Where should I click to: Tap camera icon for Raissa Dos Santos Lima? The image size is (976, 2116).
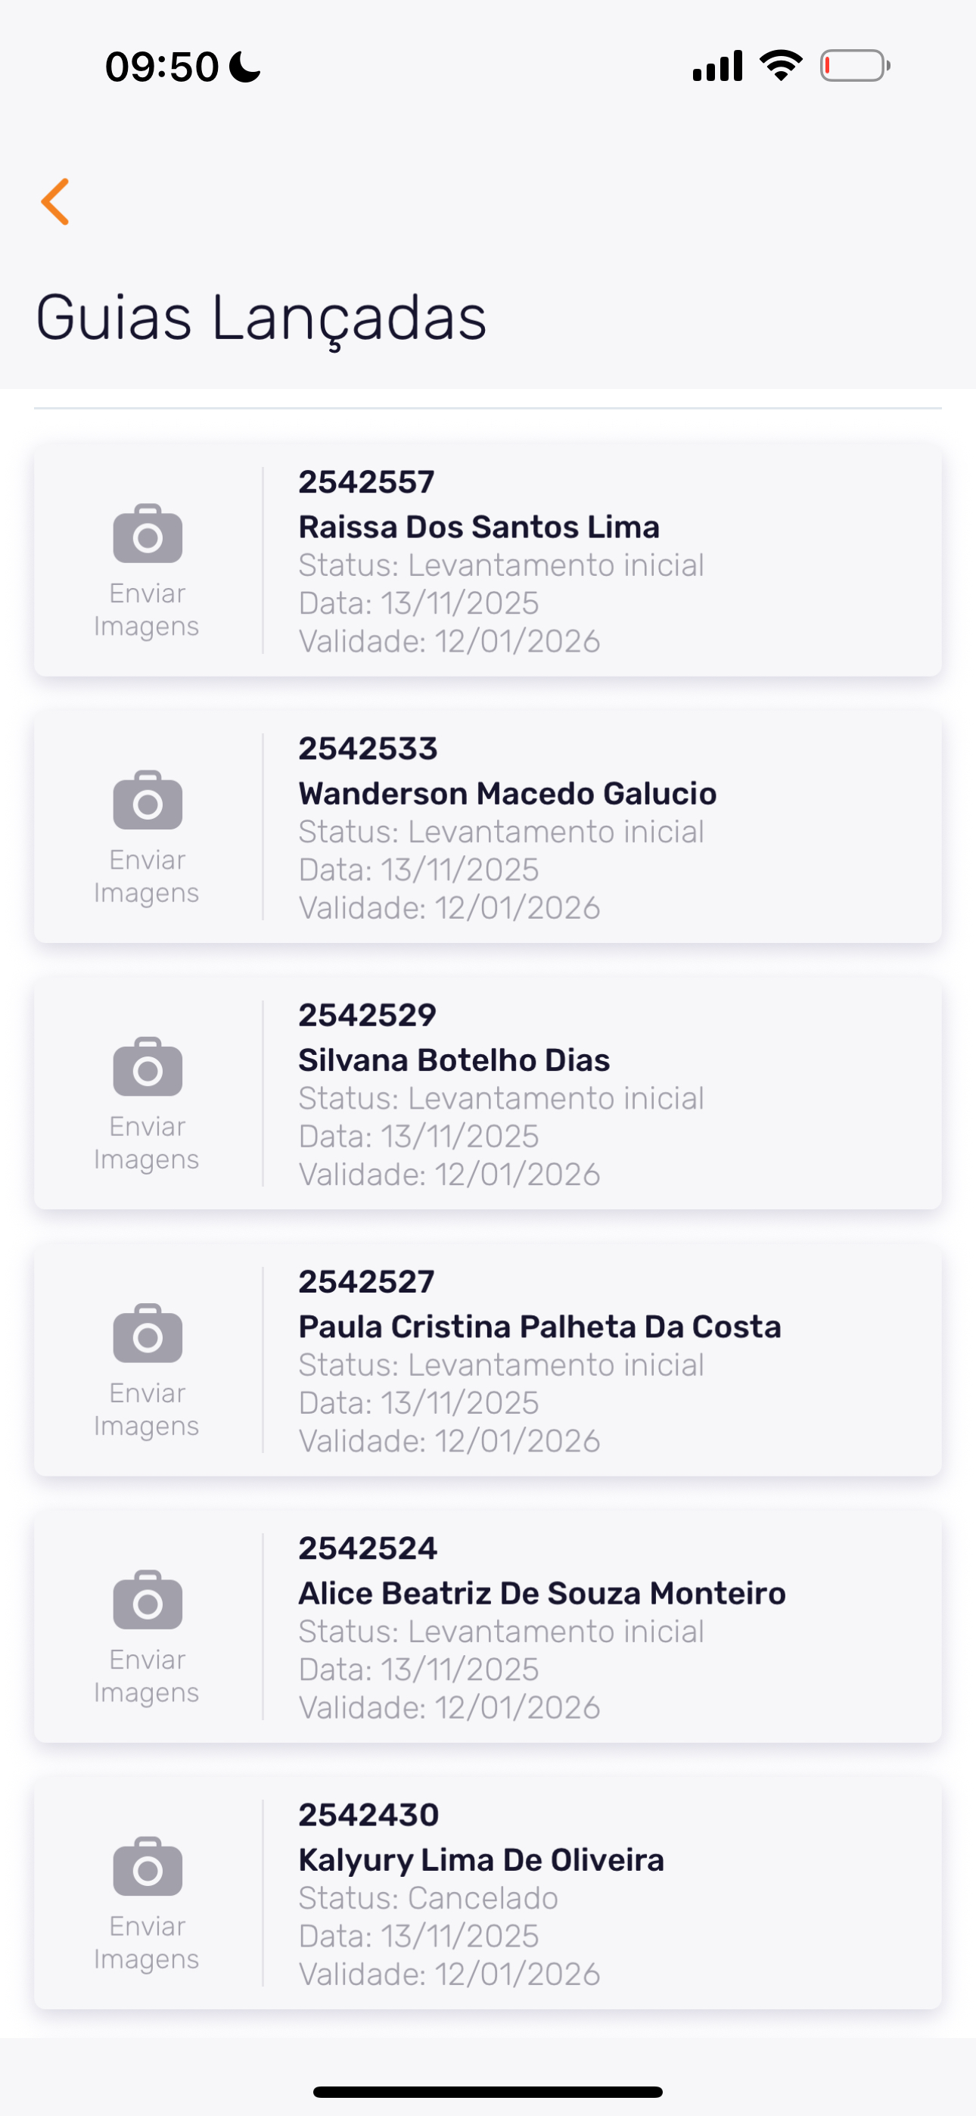tap(148, 534)
